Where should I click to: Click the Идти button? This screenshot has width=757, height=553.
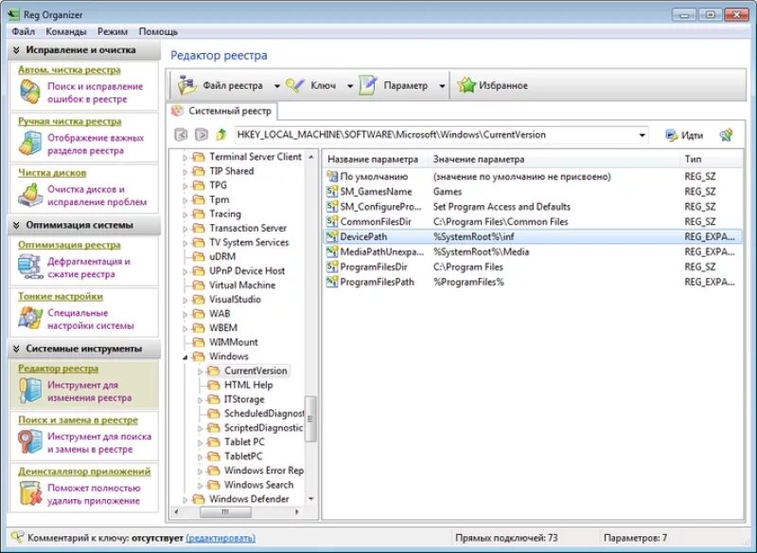[x=684, y=135]
